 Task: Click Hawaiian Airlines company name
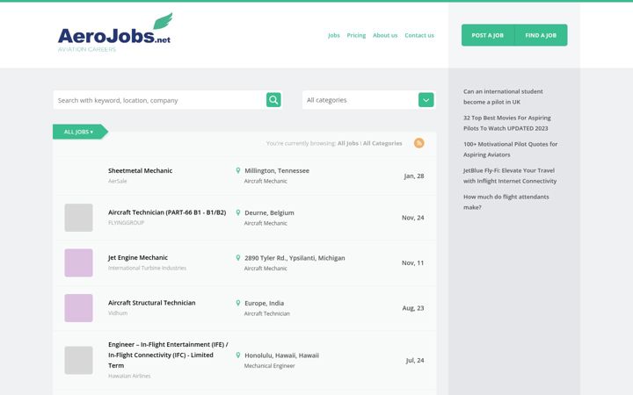click(129, 376)
